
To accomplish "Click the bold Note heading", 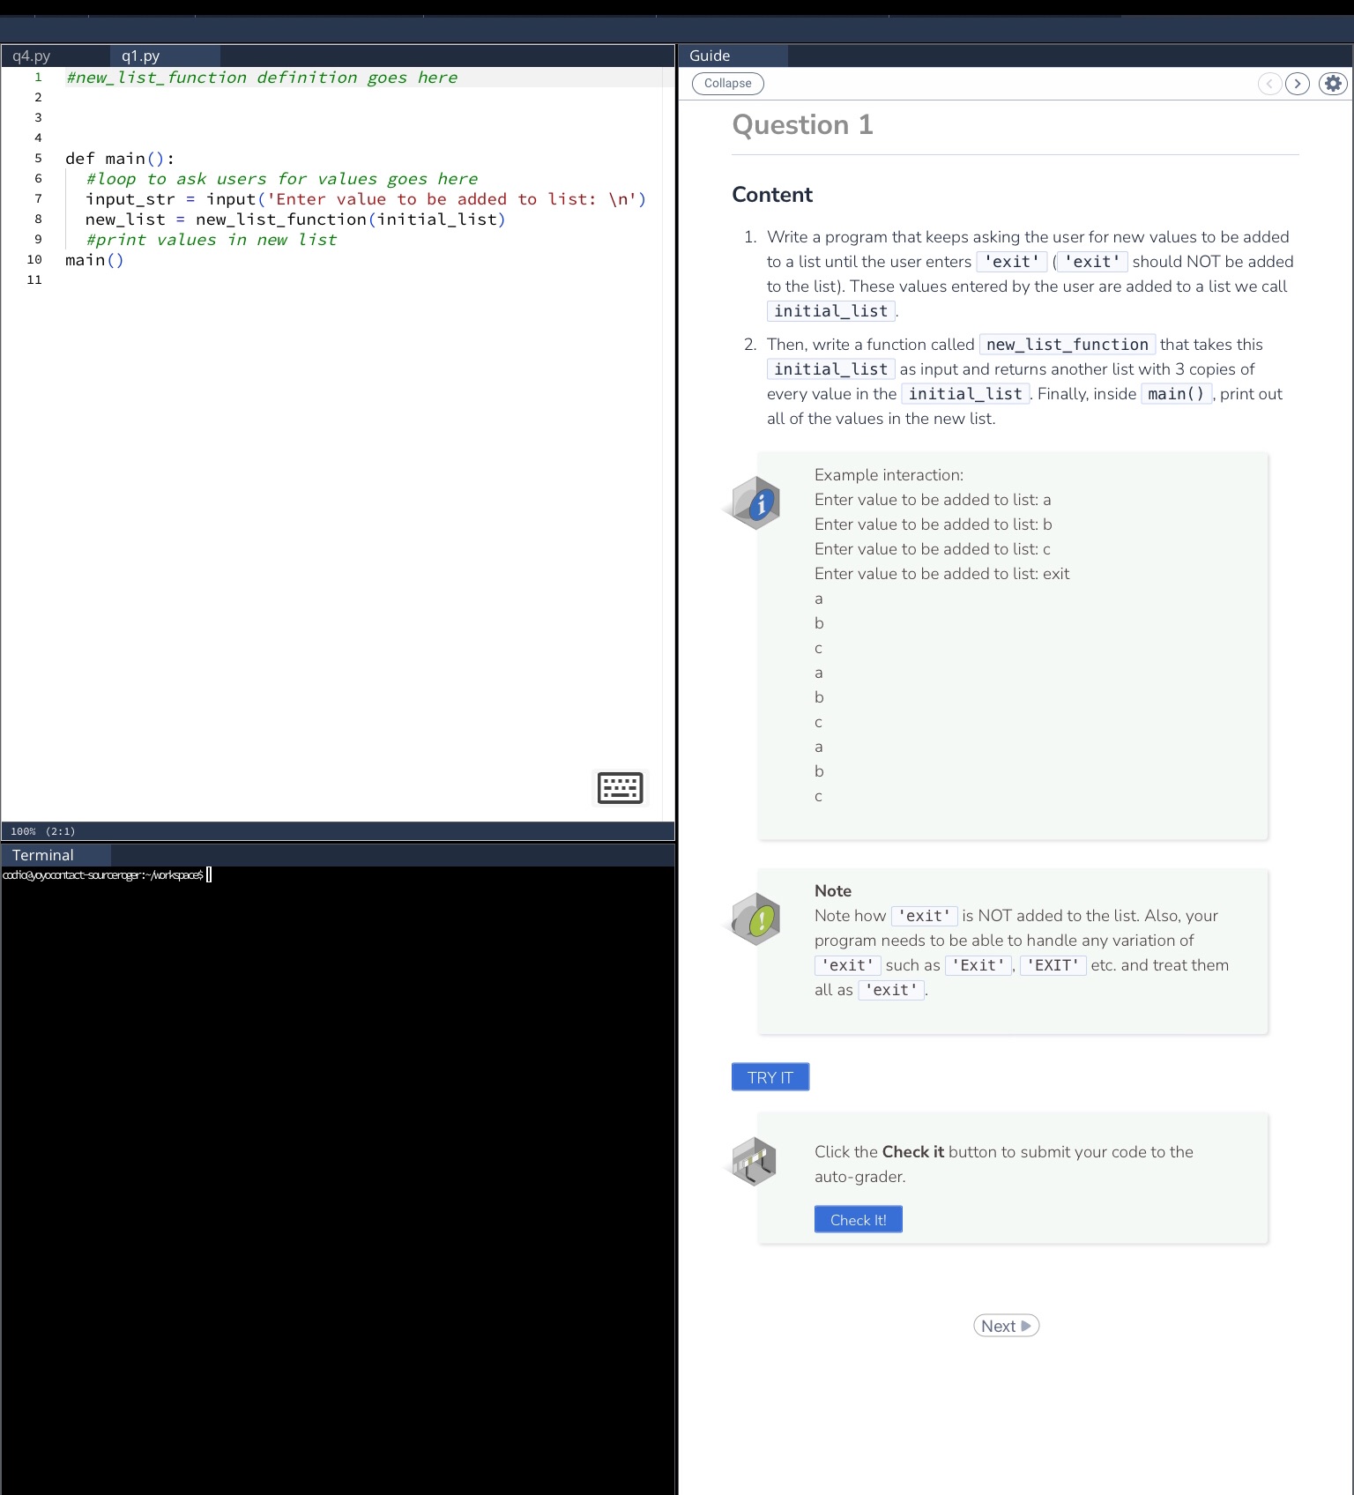I will [x=833, y=891].
